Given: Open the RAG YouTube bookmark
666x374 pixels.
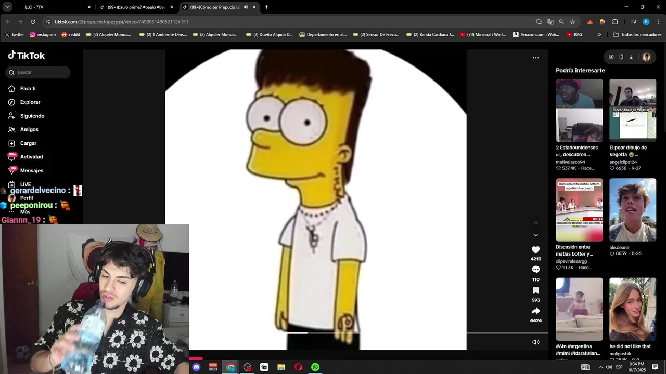Looking at the screenshot, I should 574,35.
